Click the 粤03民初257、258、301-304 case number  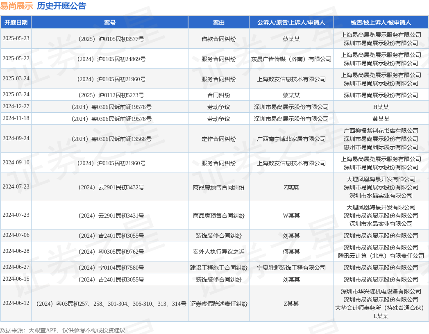[x=110, y=304]
